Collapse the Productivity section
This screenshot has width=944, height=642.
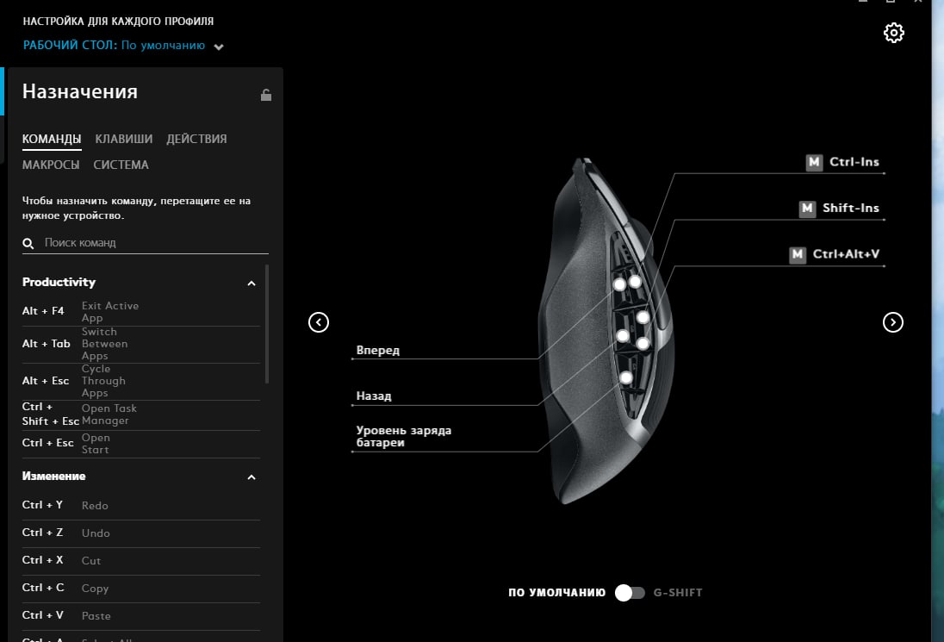(x=251, y=283)
